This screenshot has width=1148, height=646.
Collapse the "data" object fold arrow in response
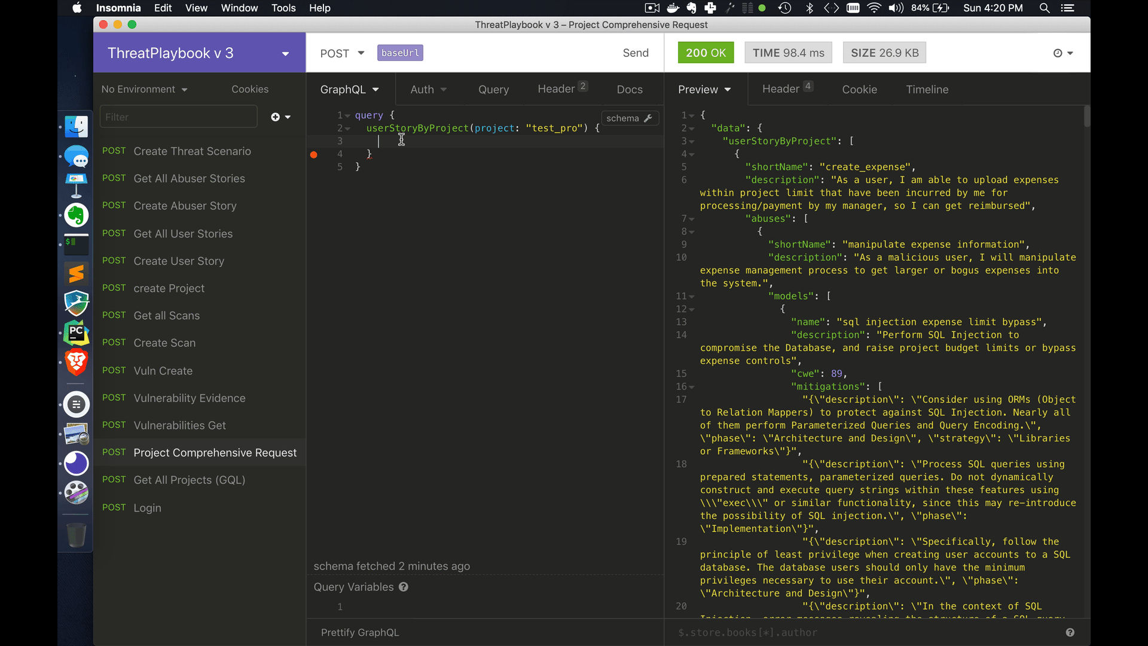(692, 129)
